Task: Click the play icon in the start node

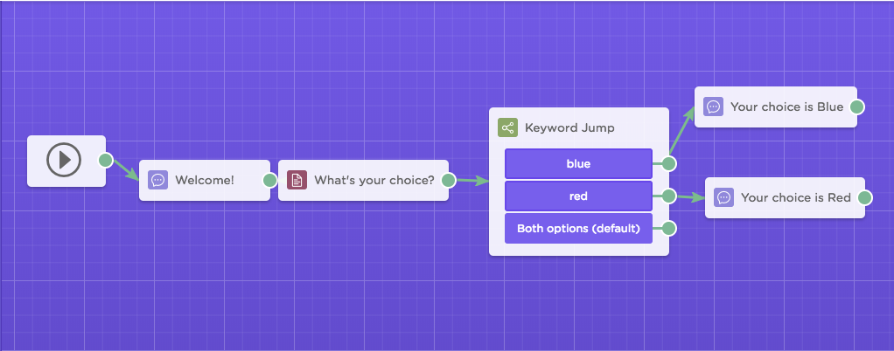Action: coord(64,160)
